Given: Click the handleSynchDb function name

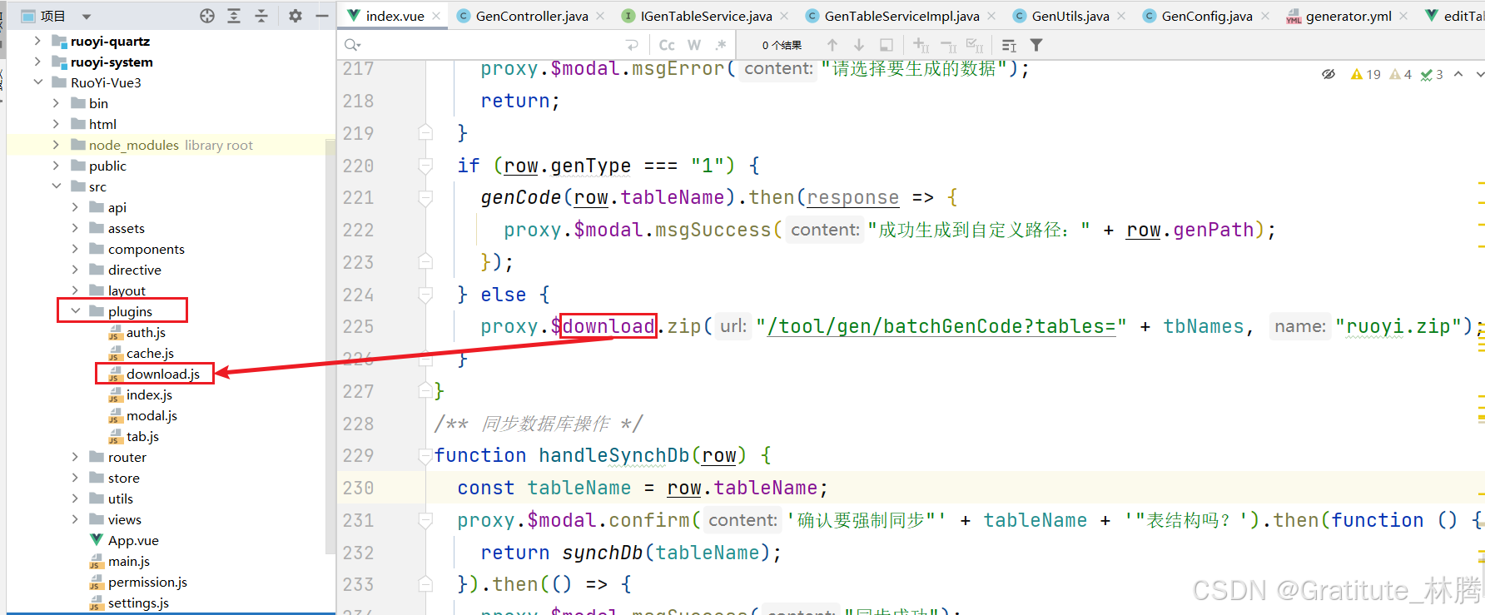Looking at the screenshot, I should pyautogui.click(x=614, y=455).
